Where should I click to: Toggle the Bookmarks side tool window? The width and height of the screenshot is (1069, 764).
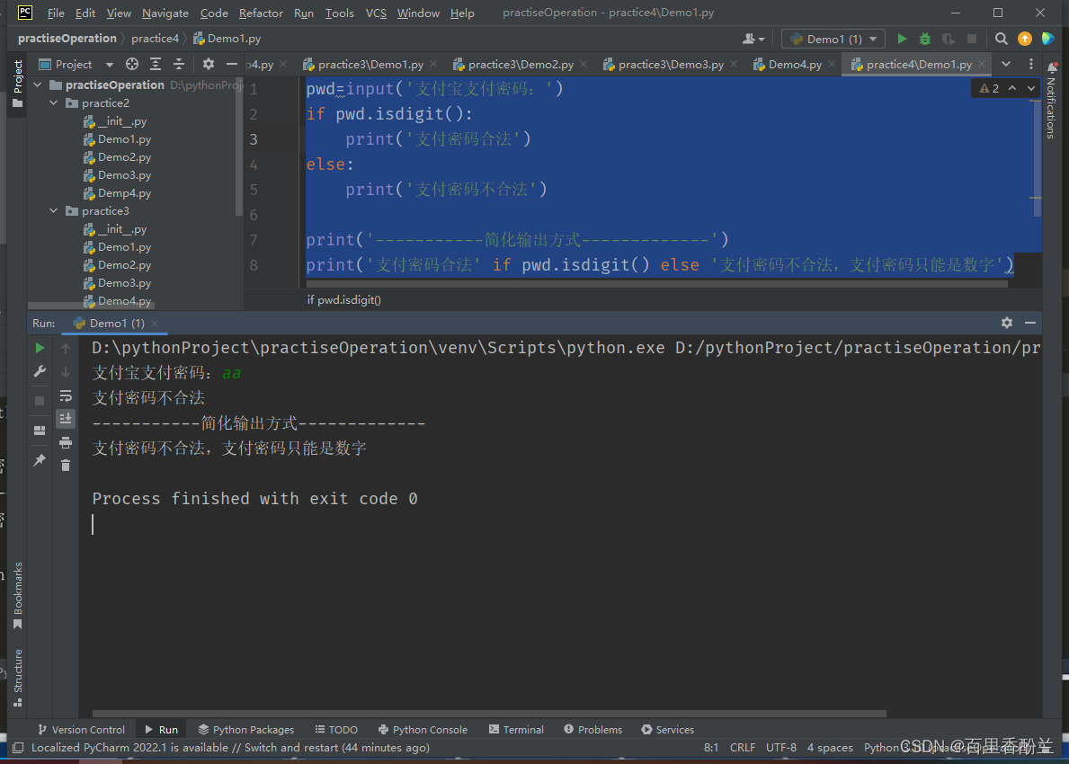tap(18, 596)
